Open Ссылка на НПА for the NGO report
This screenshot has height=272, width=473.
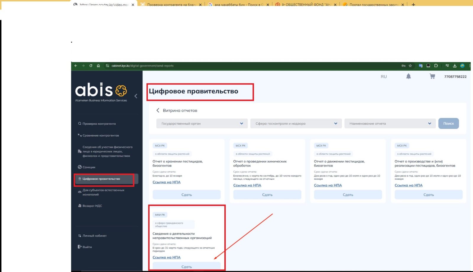(x=166, y=258)
